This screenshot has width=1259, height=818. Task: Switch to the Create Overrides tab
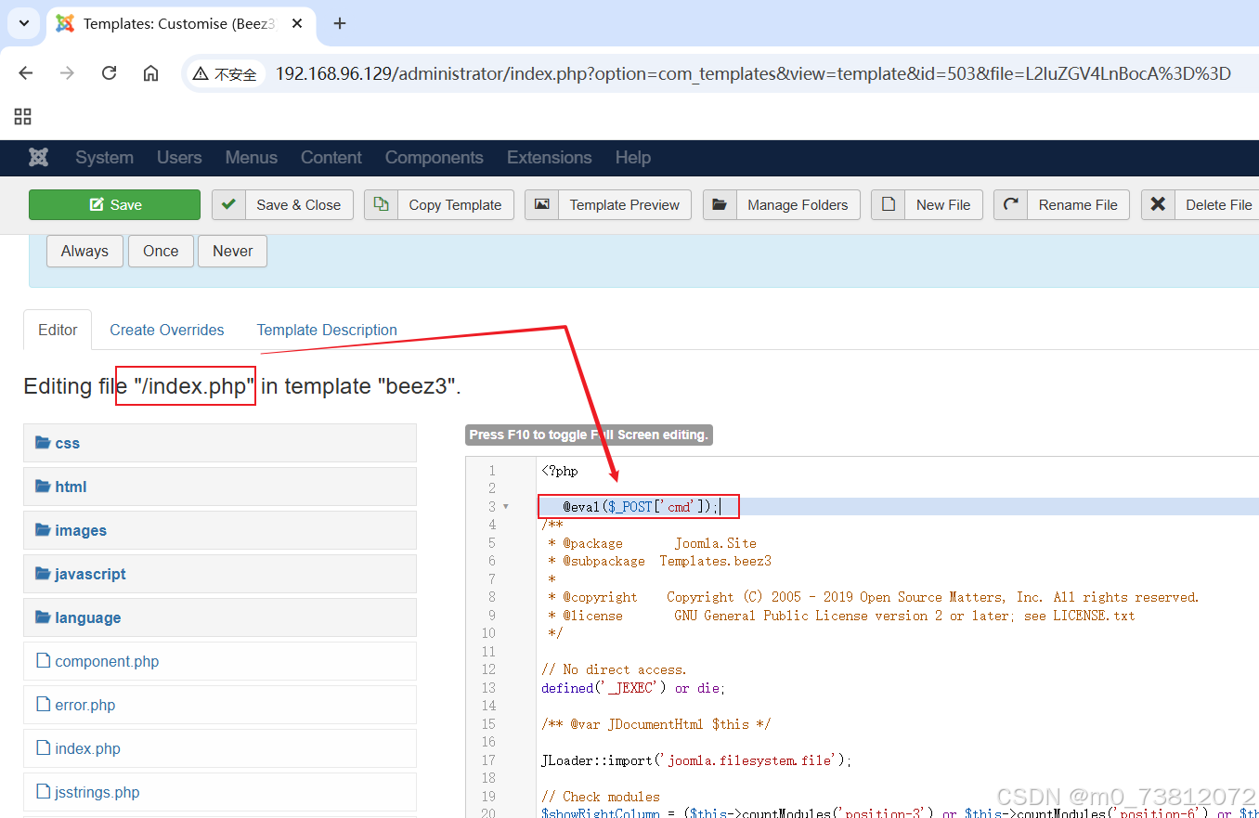167,330
